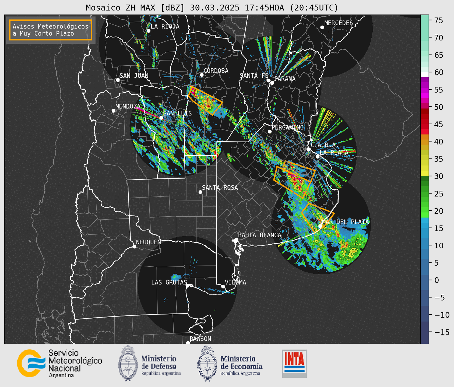Click the -15 dBZ dark color band
Screen dimensions: 454x387
pos(424,332)
